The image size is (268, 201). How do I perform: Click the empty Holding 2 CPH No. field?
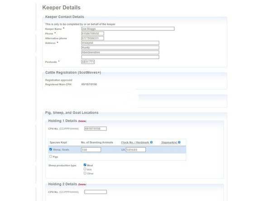(96, 192)
